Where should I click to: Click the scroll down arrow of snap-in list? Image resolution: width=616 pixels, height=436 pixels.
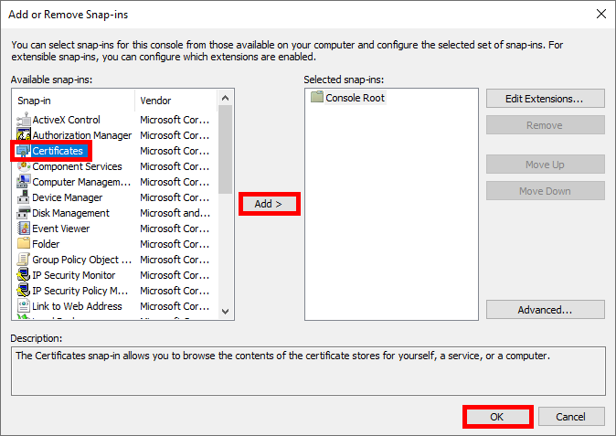coord(225,312)
